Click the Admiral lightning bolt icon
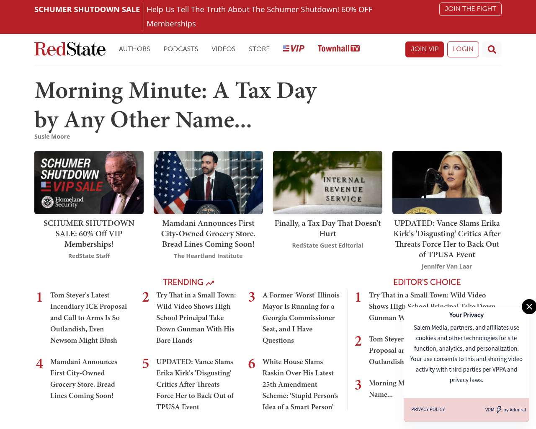The image size is (536, 429). (x=499, y=410)
